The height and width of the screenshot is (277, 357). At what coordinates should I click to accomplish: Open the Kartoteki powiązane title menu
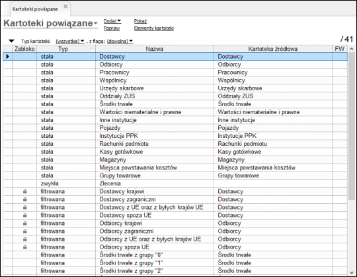[50, 23]
